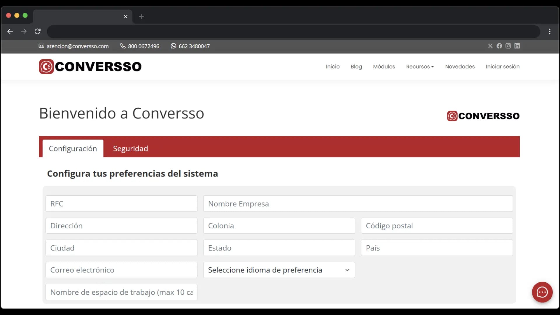Image resolution: width=560 pixels, height=315 pixels.
Task: Click the Bienvenido a Conversso heading
Action: click(122, 113)
